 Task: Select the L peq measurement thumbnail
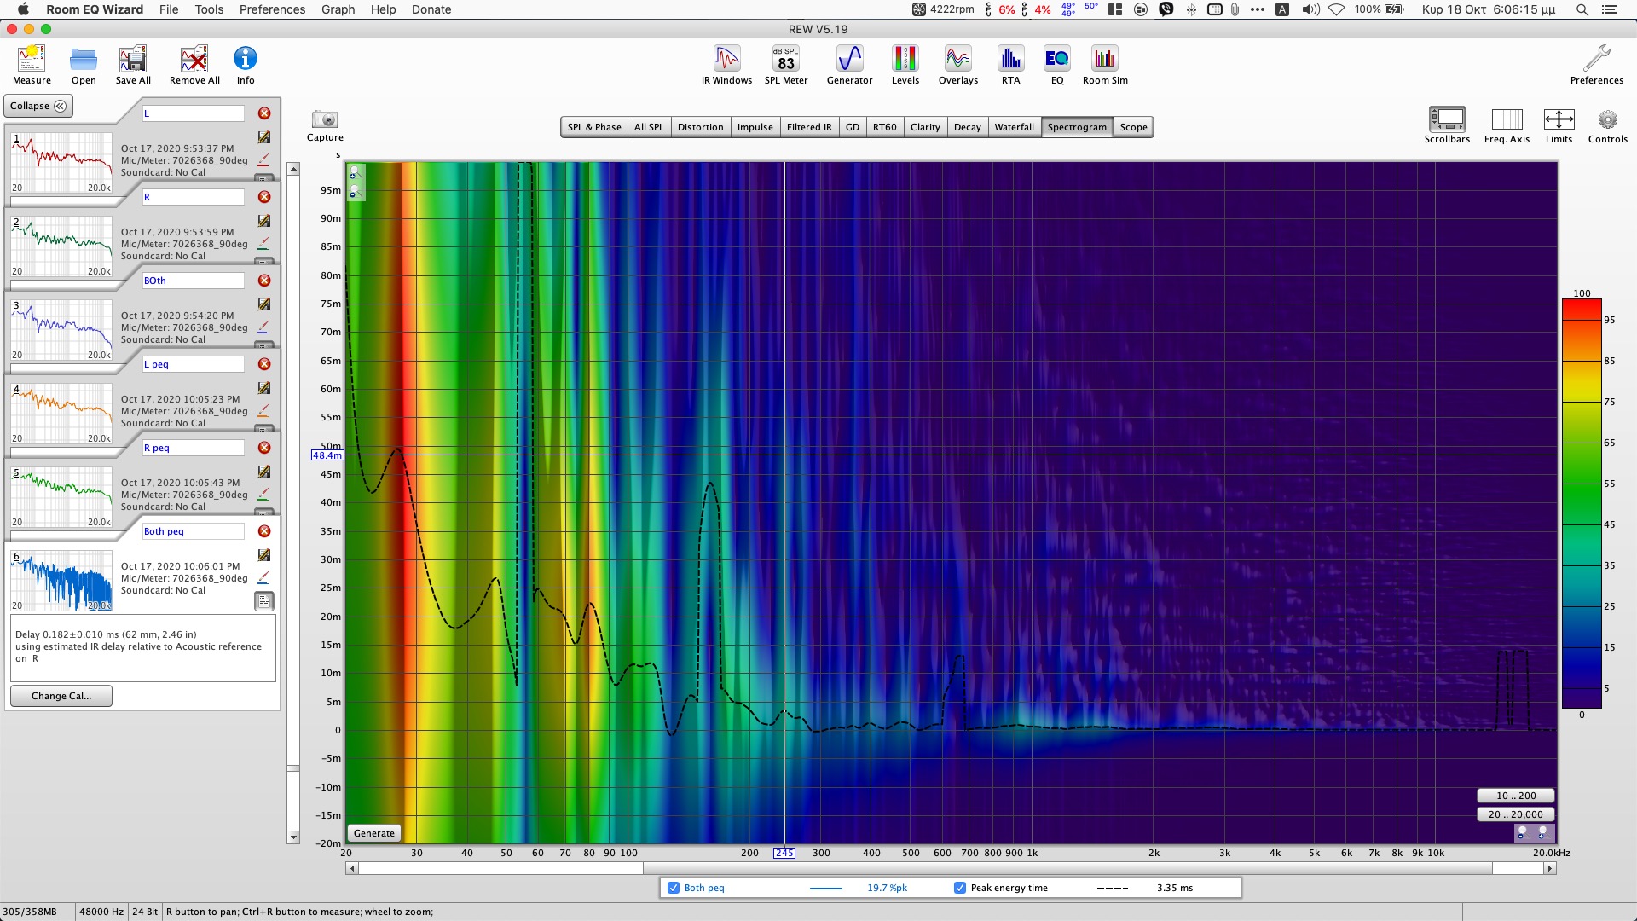click(61, 413)
